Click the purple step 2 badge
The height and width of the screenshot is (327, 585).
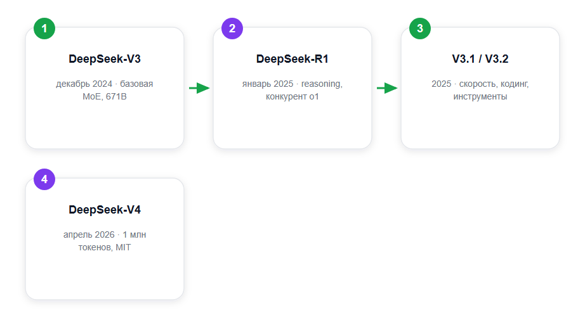point(232,29)
